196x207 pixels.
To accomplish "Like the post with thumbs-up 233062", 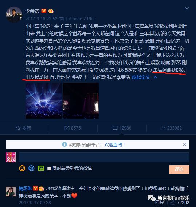I will coord(171,128).
